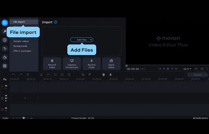The width and height of the screenshot is (209, 134).
Task: Redo the last action
Action: (21, 75)
